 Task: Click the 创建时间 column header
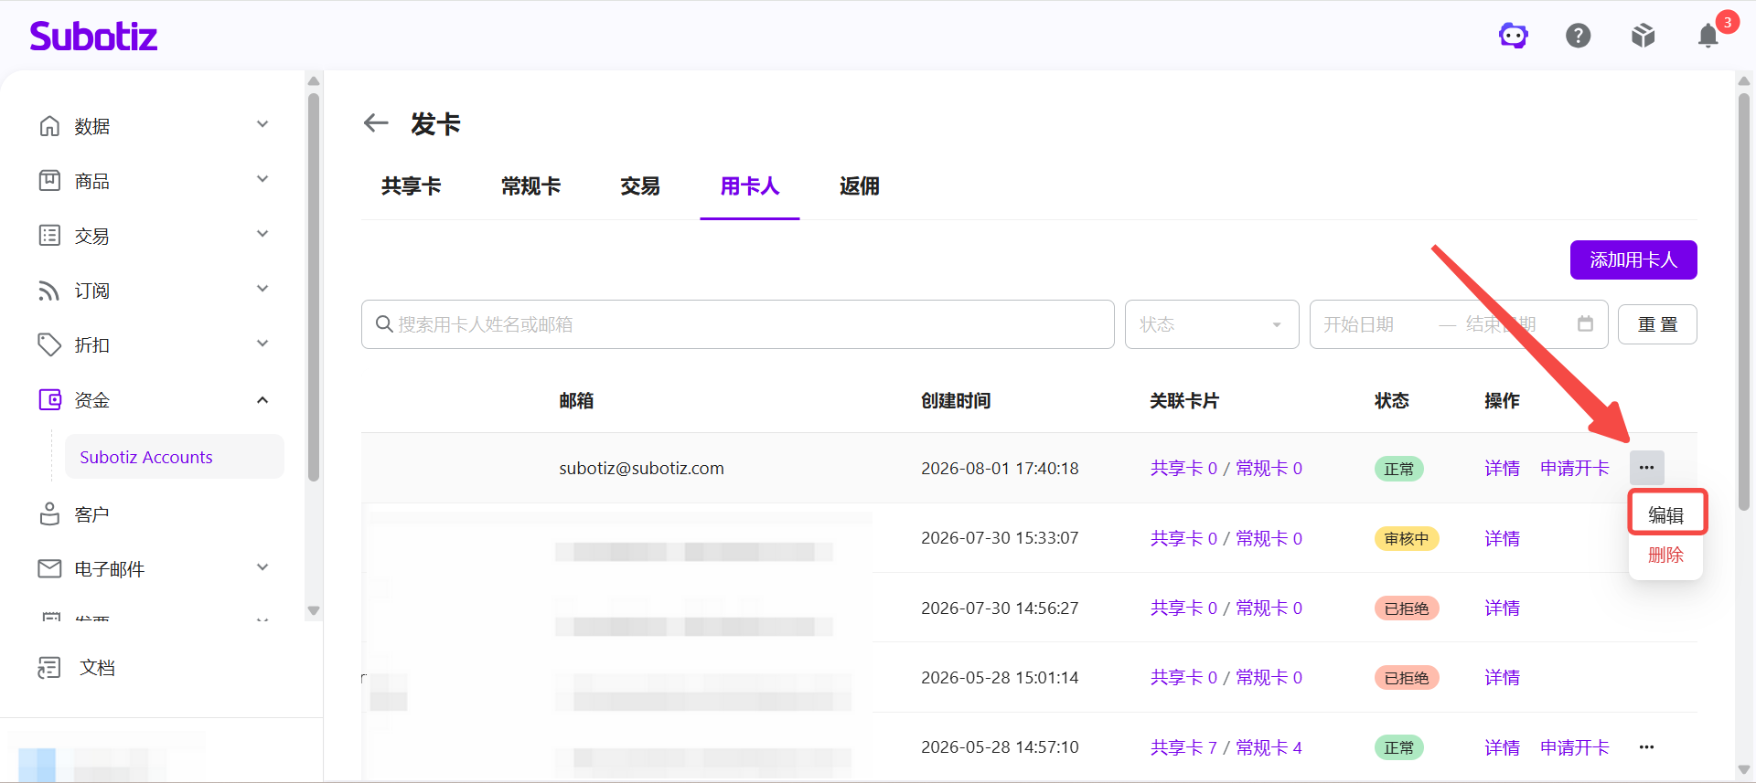coord(956,400)
